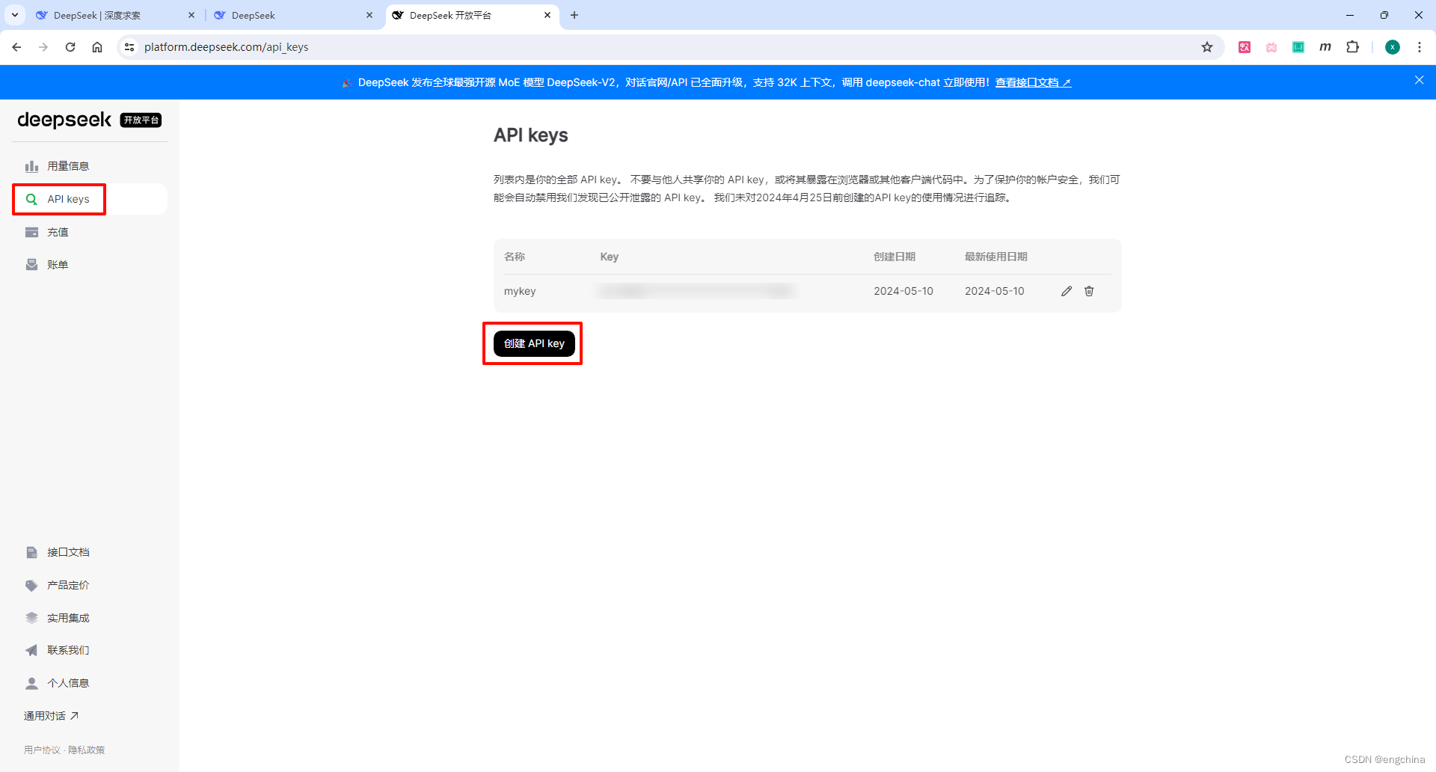Viewport: 1436px width, 772px height.
Task: Click the 'm' extension icon
Action: [1325, 47]
